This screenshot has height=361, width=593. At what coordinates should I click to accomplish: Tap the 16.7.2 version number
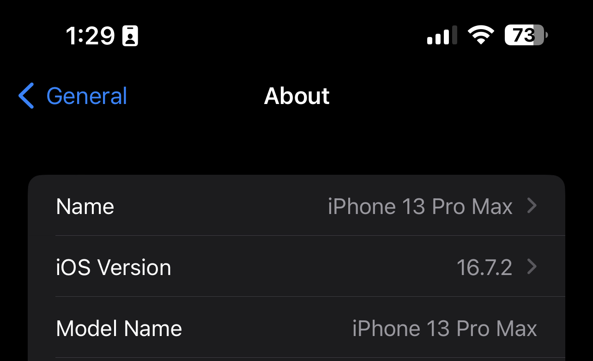click(x=484, y=267)
